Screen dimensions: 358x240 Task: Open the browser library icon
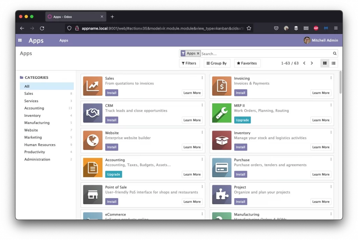pos(306,28)
